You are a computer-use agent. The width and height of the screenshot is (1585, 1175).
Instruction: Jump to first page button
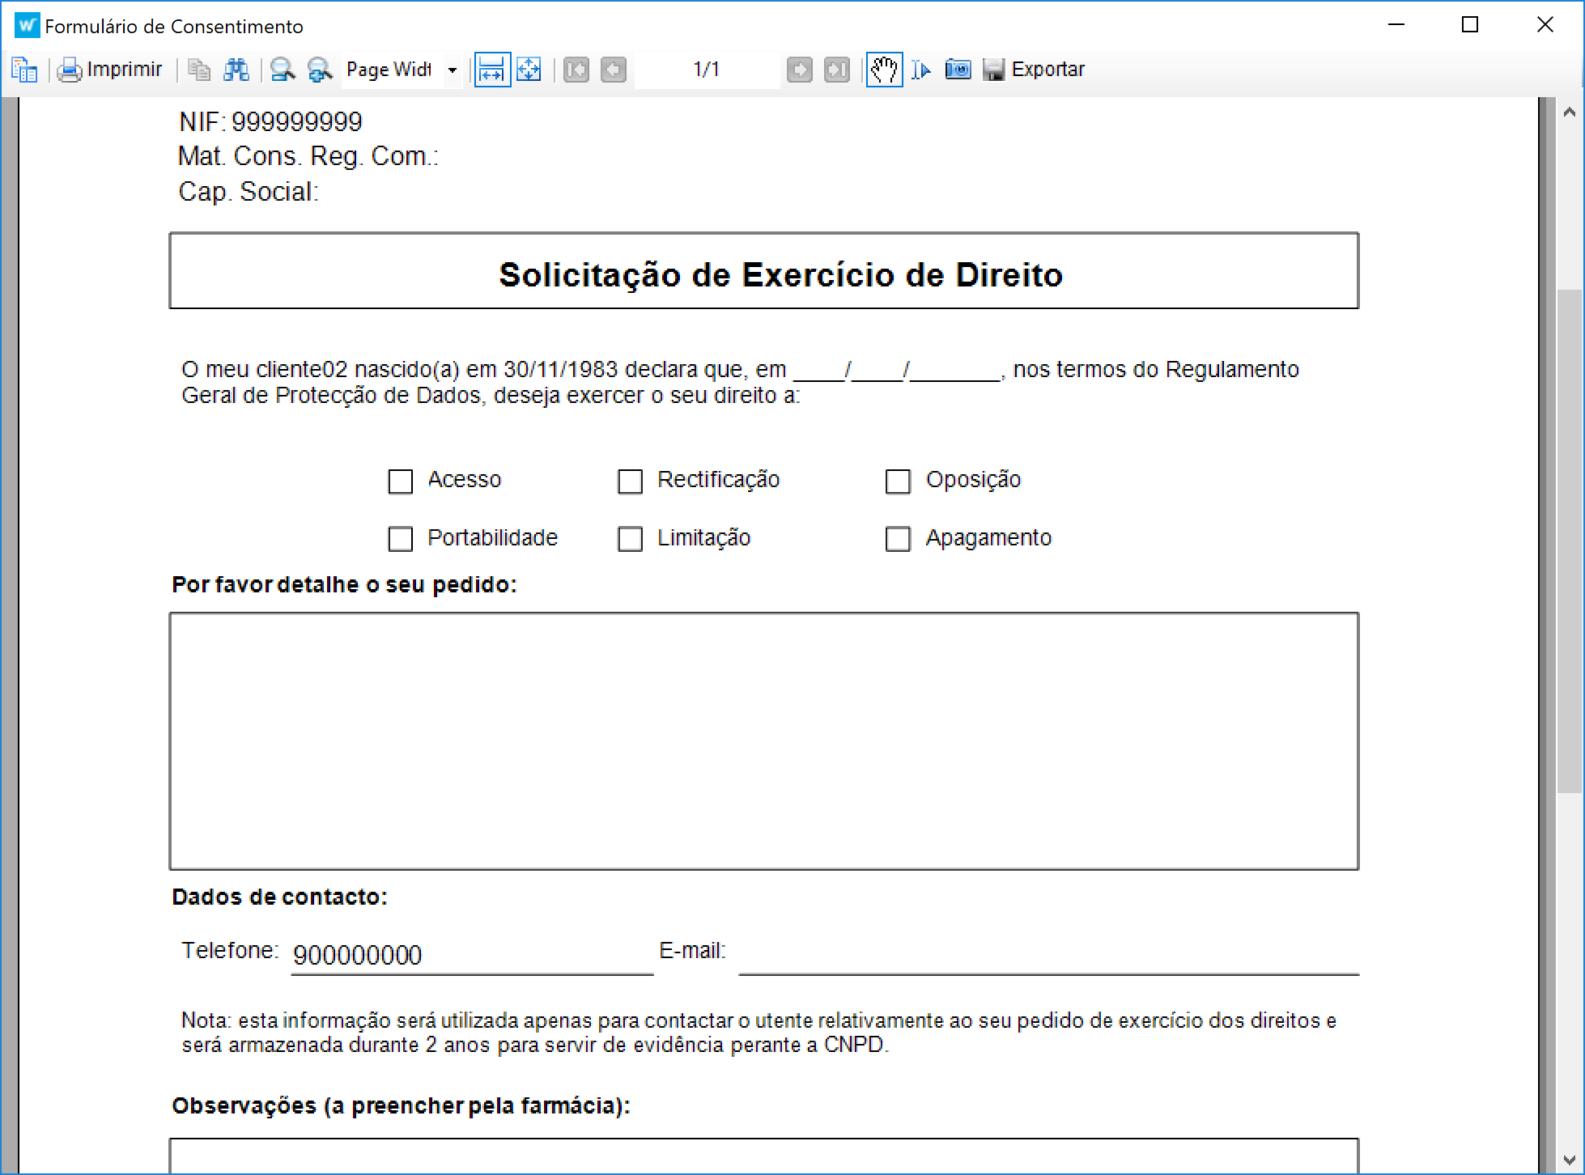coord(576,70)
